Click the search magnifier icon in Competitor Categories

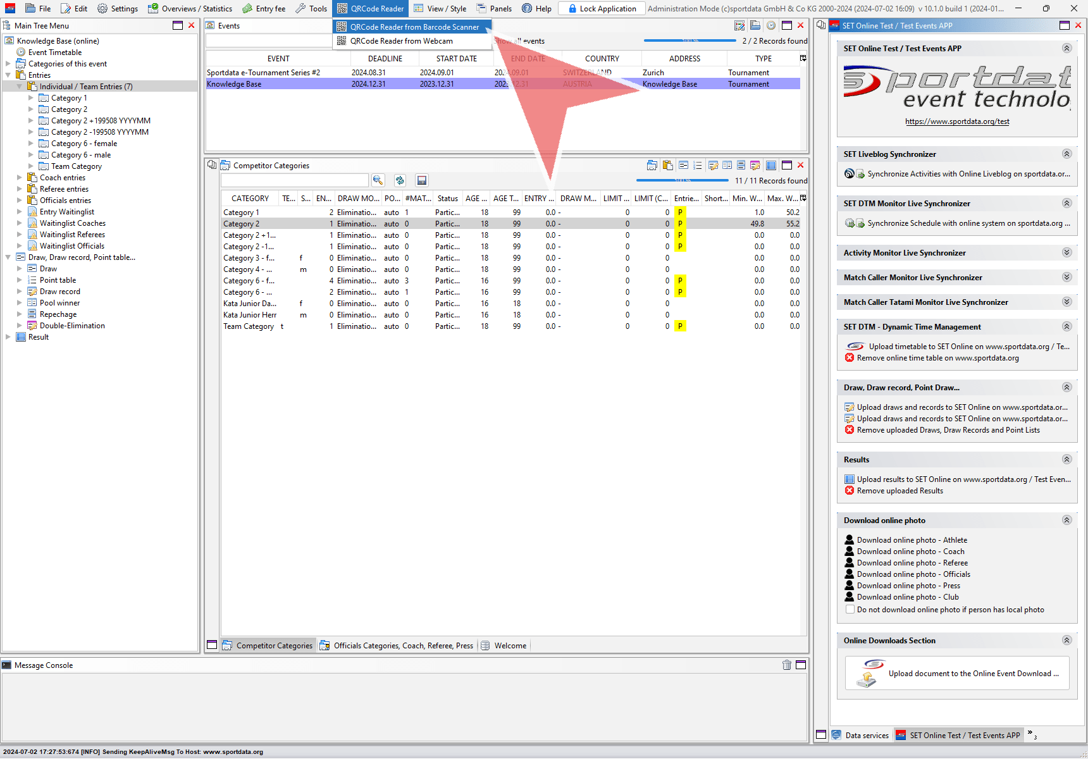pos(378,180)
